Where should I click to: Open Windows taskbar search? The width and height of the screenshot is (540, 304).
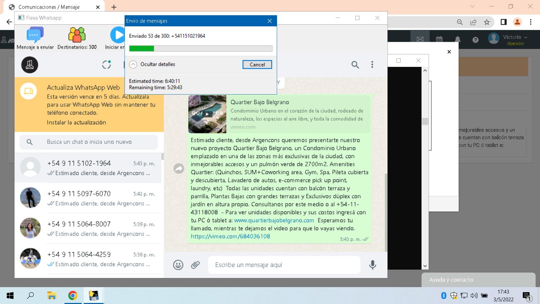(x=30, y=296)
